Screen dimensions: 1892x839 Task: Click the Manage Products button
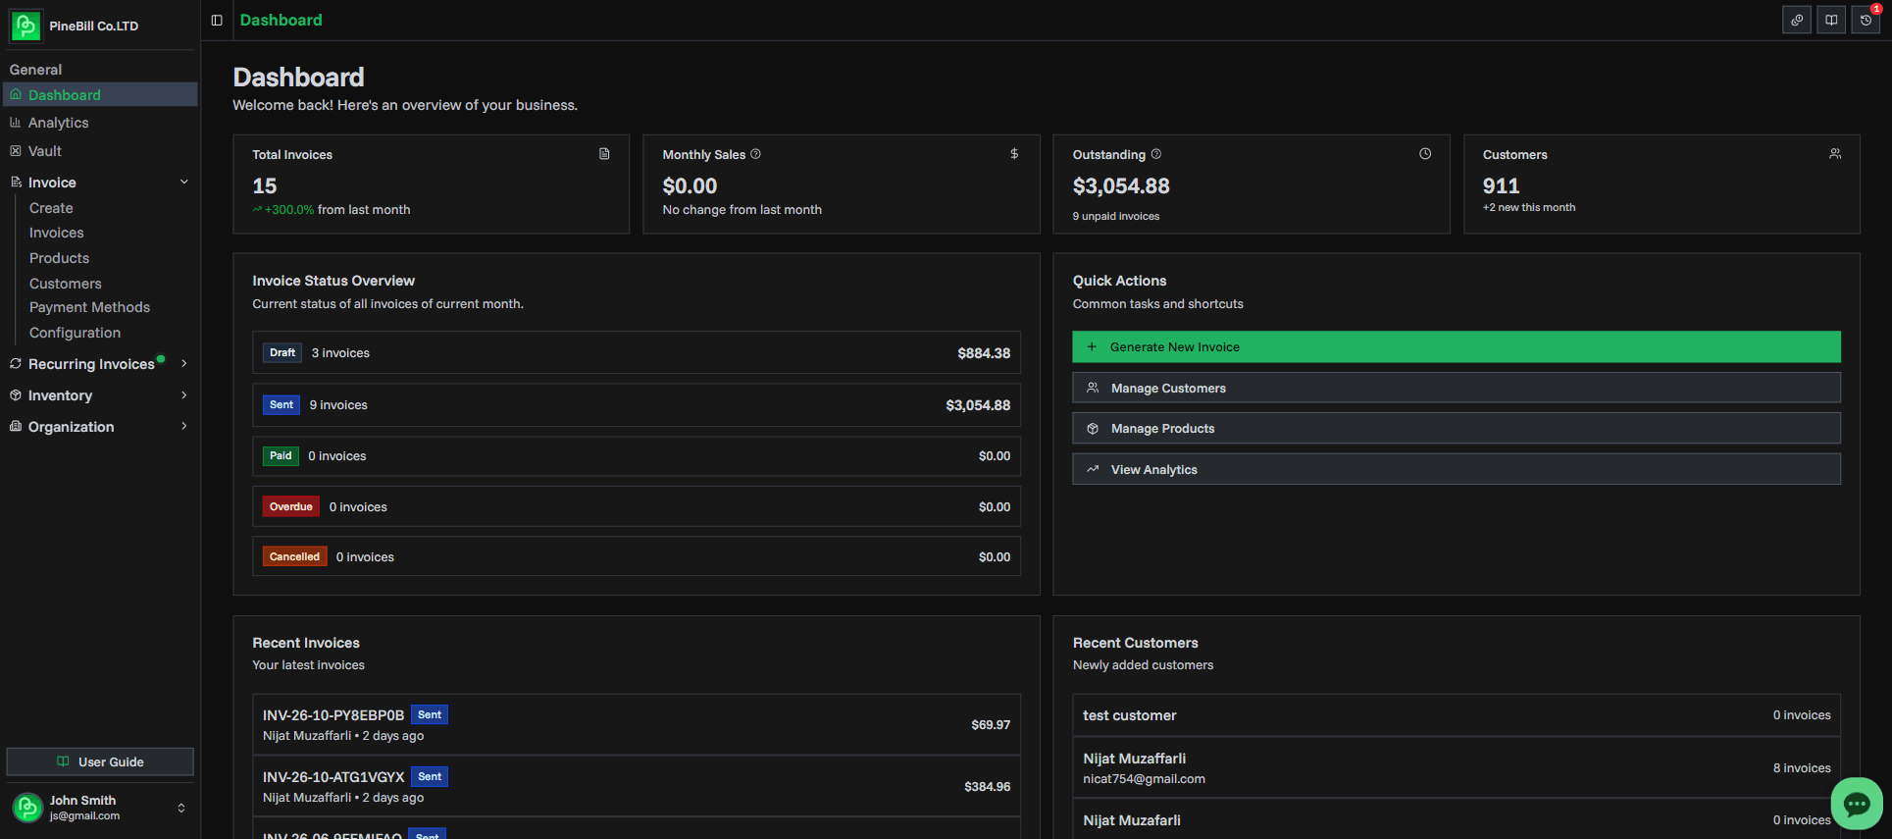tap(1457, 428)
